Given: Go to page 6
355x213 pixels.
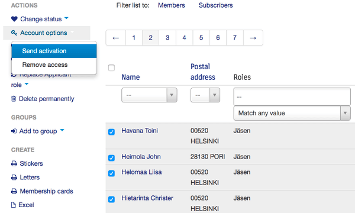Looking at the screenshot, I should (x=218, y=38).
